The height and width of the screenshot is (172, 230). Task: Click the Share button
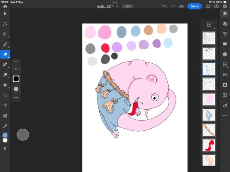195,6
